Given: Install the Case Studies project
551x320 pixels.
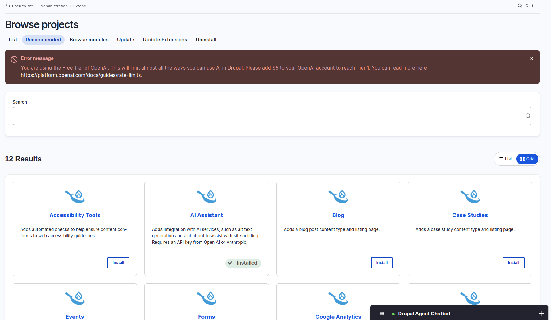Looking at the screenshot, I should [514, 263].
